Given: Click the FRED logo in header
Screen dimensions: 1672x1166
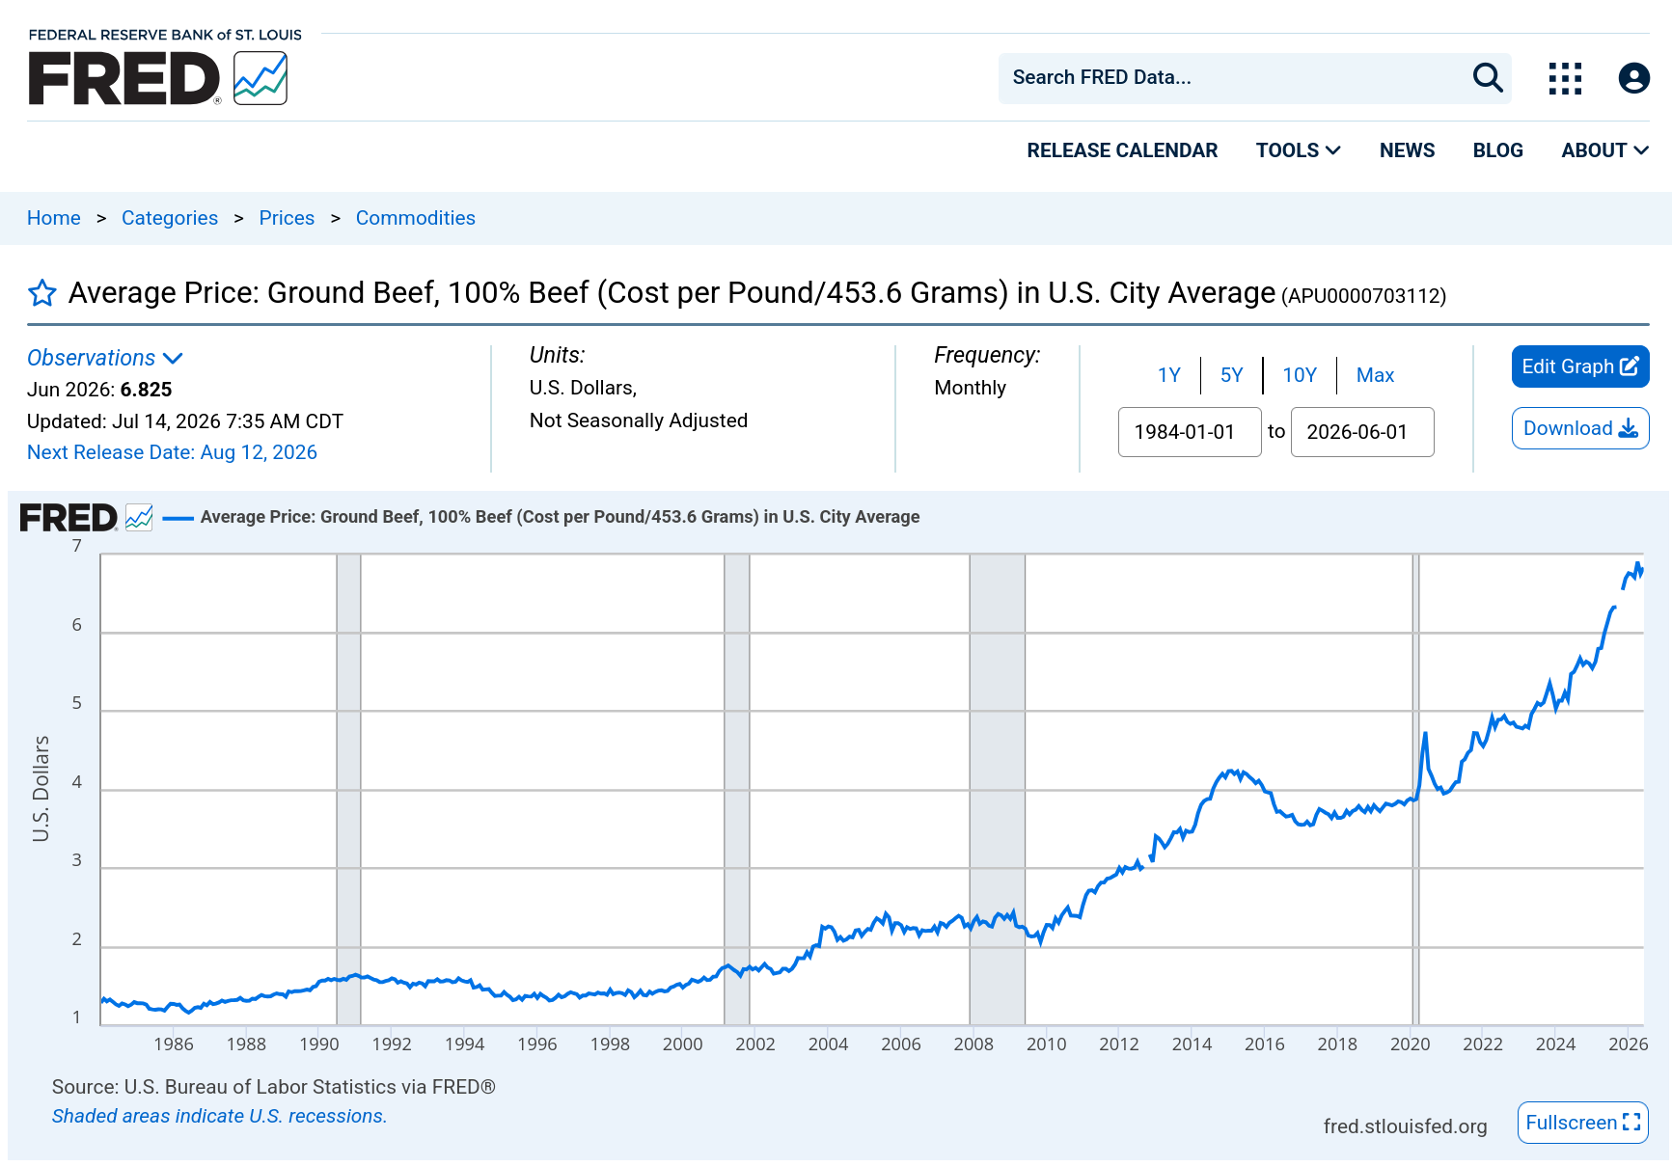Looking at the screenshot, I should [158, 78].
